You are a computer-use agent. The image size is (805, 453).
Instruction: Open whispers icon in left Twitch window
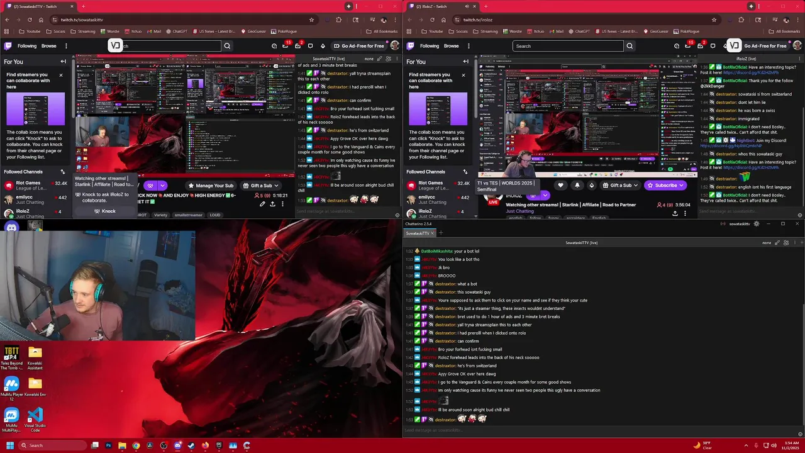pos(310,46)
